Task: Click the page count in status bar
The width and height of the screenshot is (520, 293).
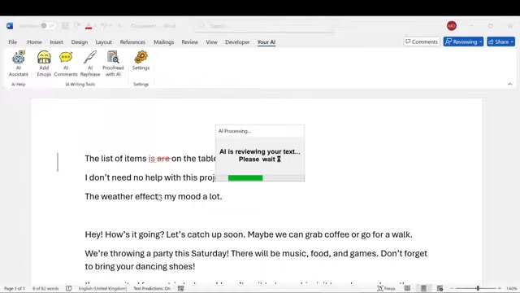Action: tap(15, 288)
